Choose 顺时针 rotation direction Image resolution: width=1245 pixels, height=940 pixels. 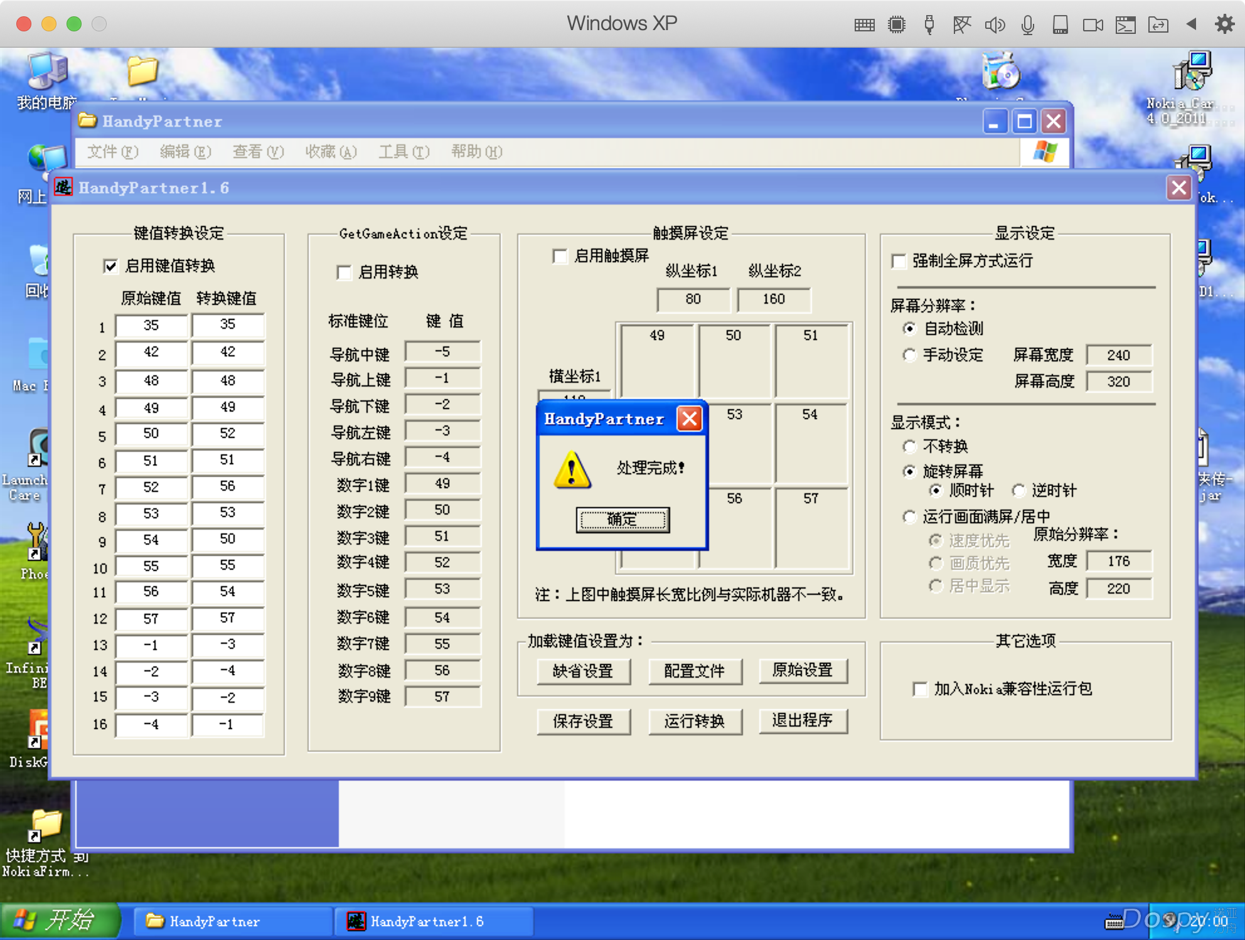(936, 490)
